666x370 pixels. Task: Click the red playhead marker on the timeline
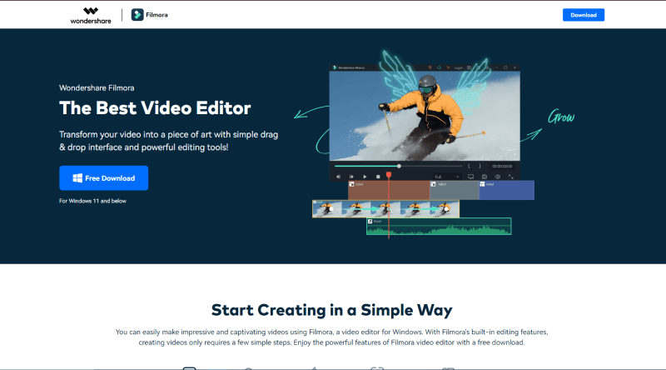pos(389,175)
